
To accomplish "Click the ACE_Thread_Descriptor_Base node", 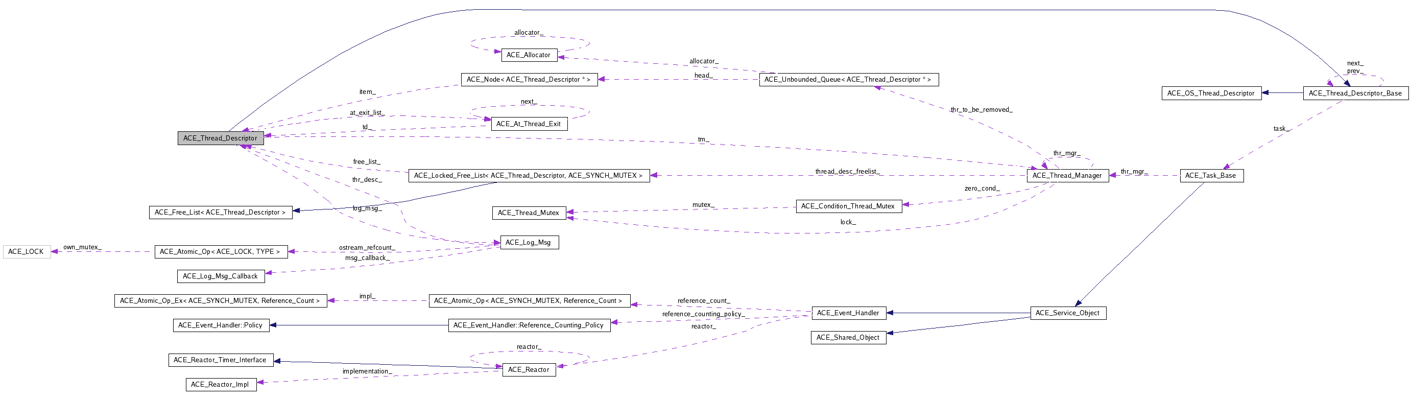I will pos(1355,93).
